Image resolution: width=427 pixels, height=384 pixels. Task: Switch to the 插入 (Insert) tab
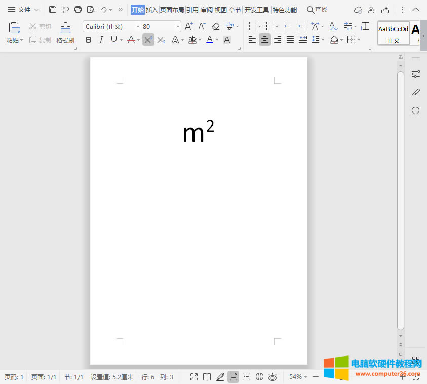pyautogui.click(x=152, y=10)
